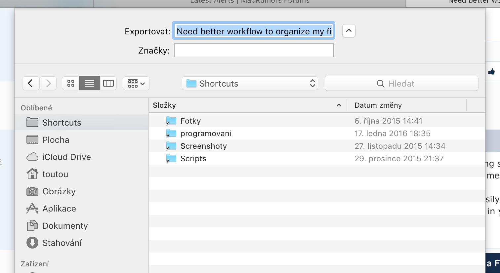Select Dokumenty in the sidebar
Viewport: 500px width, 273px height.
(x=65, y=226)
